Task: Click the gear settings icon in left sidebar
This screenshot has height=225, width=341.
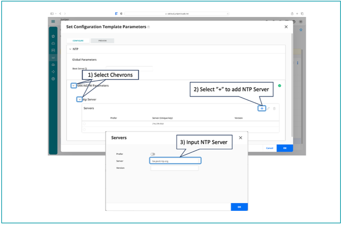Action: tap(53, 79)
